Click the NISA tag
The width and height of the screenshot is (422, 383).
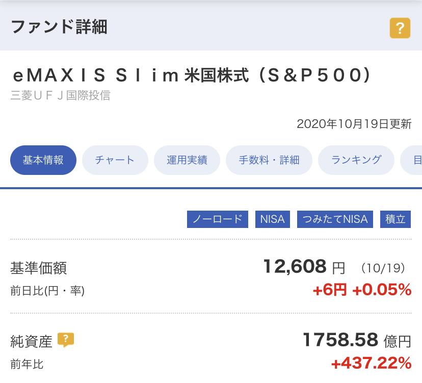[272, 219]
